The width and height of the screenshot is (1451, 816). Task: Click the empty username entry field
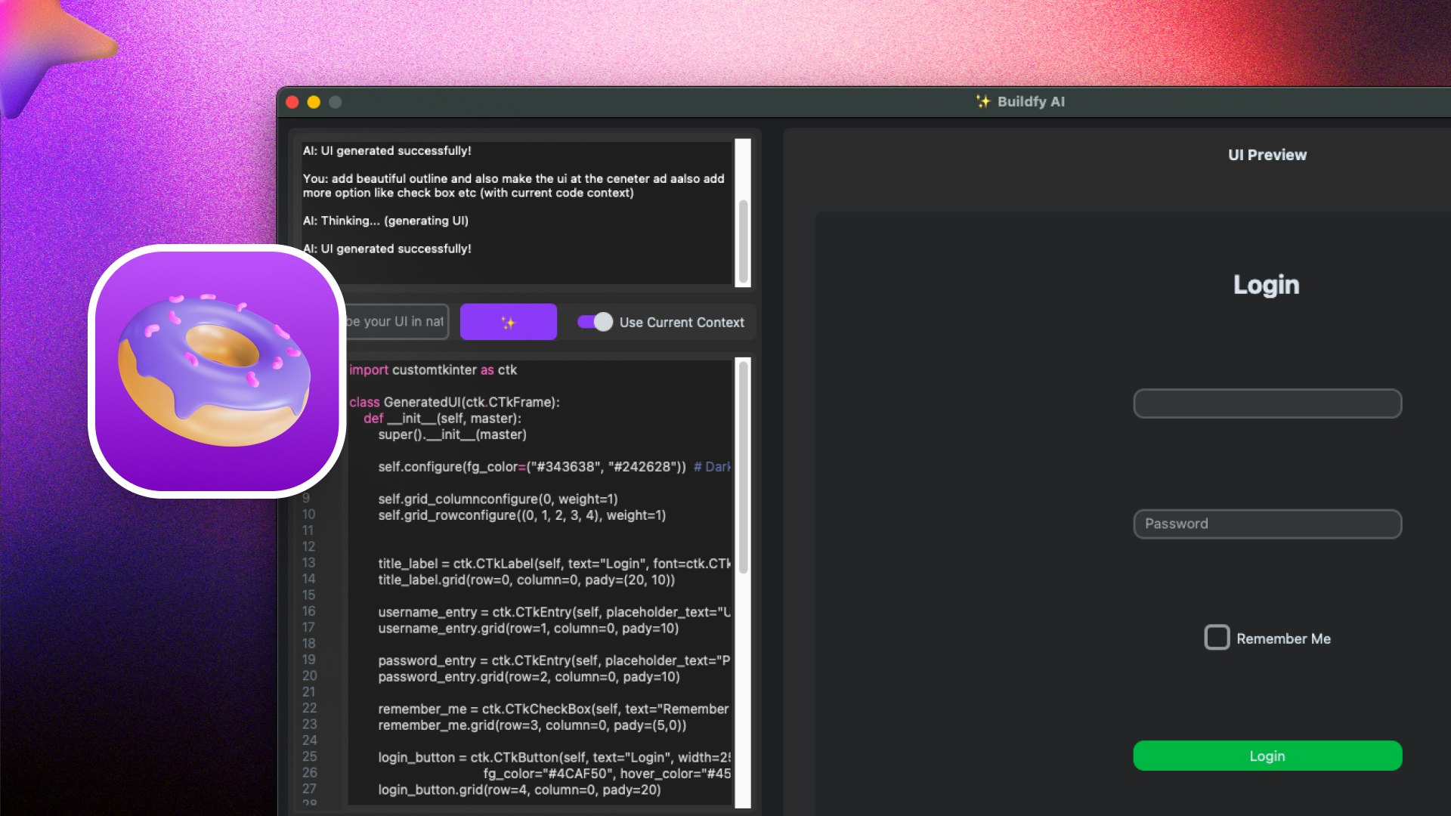point(1267,403)
